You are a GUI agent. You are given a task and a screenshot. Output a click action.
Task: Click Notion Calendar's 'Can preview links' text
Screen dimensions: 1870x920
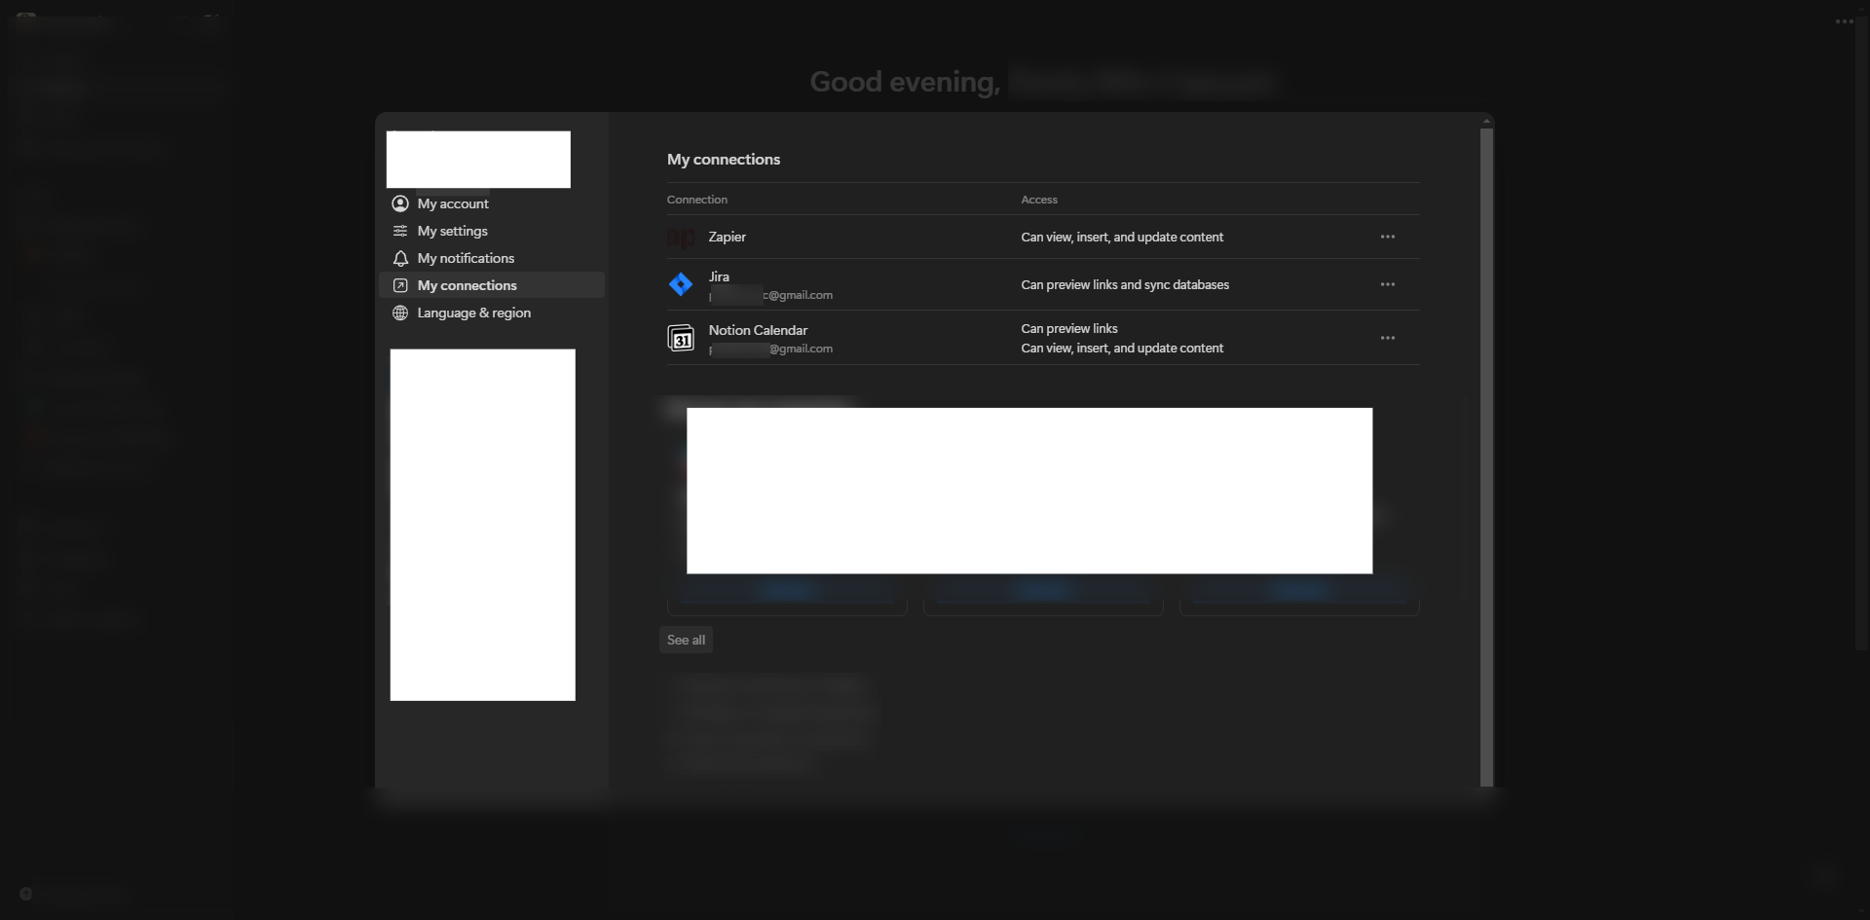[1069, 328]
